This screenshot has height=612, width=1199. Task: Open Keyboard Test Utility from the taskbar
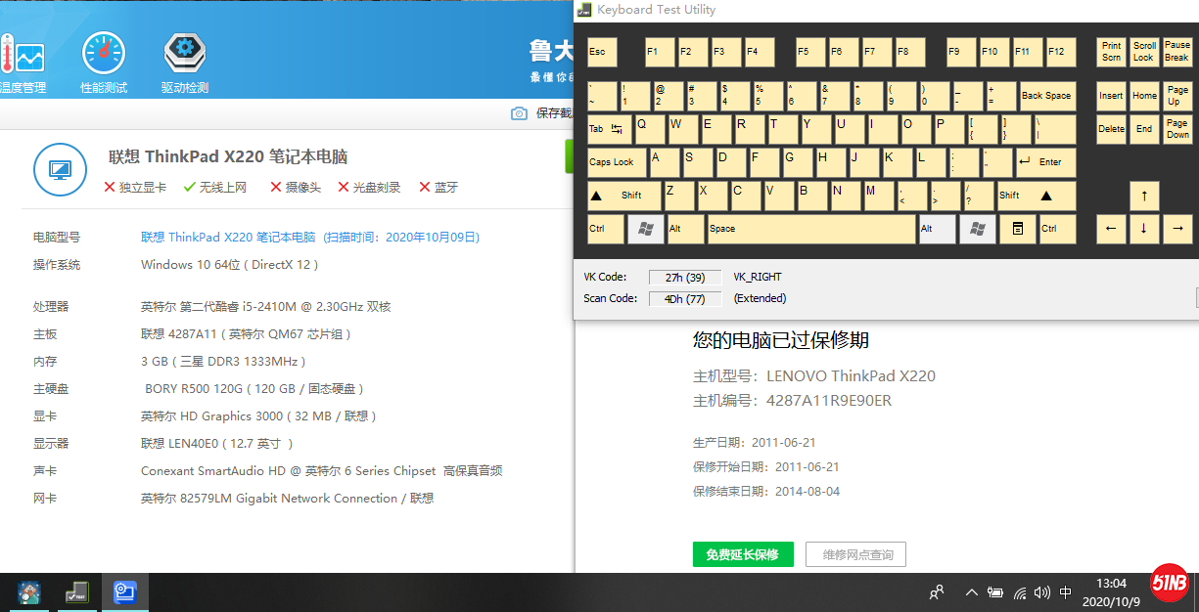click(x=76, y=592)
